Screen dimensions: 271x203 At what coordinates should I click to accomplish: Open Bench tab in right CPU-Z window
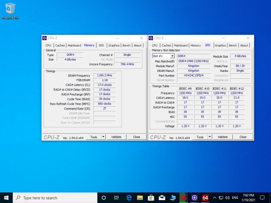232,45
